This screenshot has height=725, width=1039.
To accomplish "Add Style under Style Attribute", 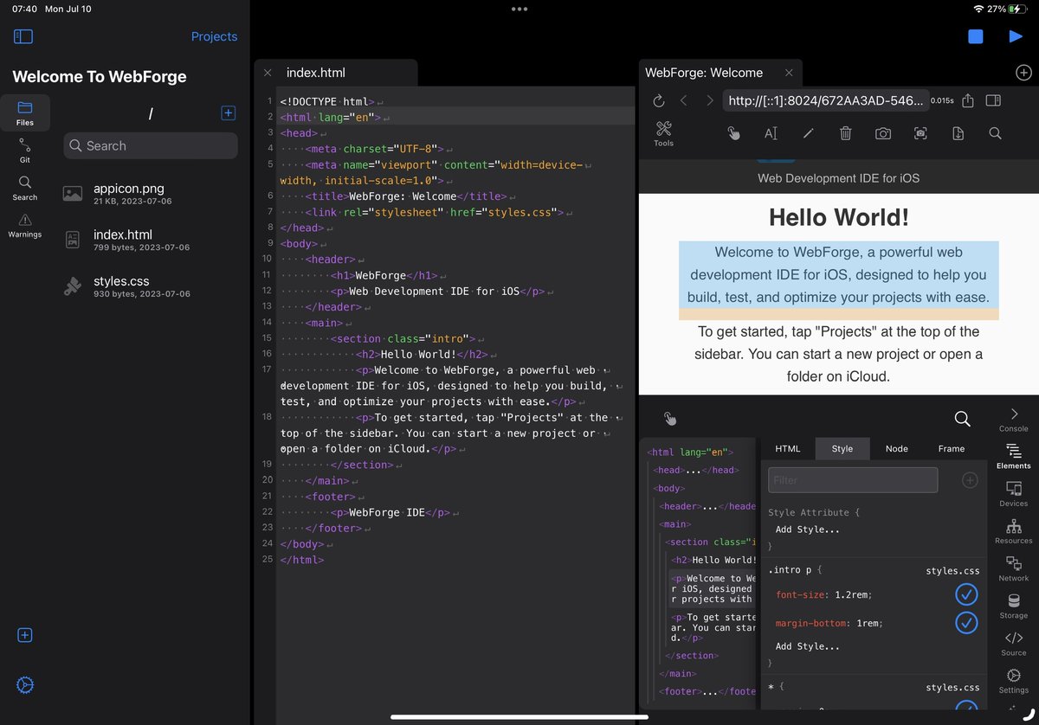I will pyautogui.click(x=807, y=529).
